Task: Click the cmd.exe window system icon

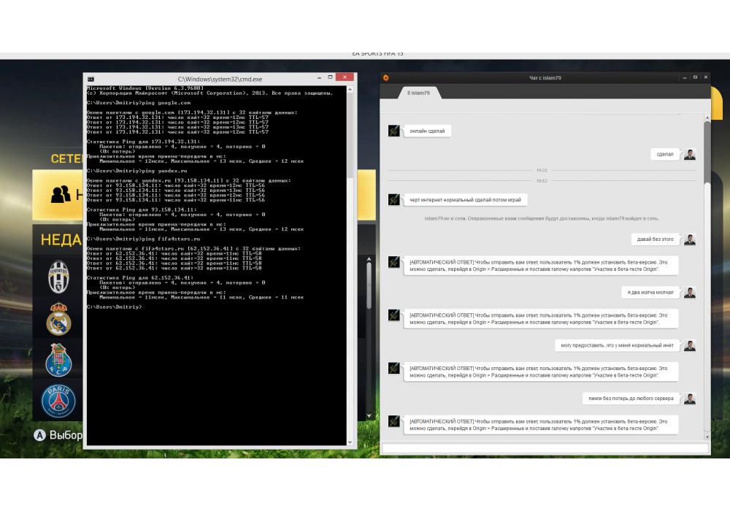Action: pyautogui.click(x=91, y=79)
